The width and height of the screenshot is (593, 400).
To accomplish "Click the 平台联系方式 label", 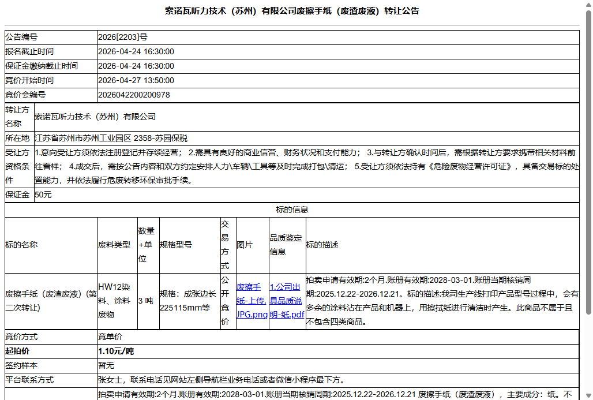I will click(x=29, y=380).
